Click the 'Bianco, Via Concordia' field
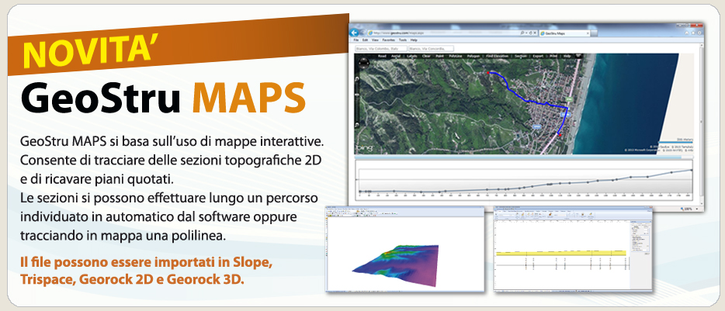 click(x=432, y=49)
